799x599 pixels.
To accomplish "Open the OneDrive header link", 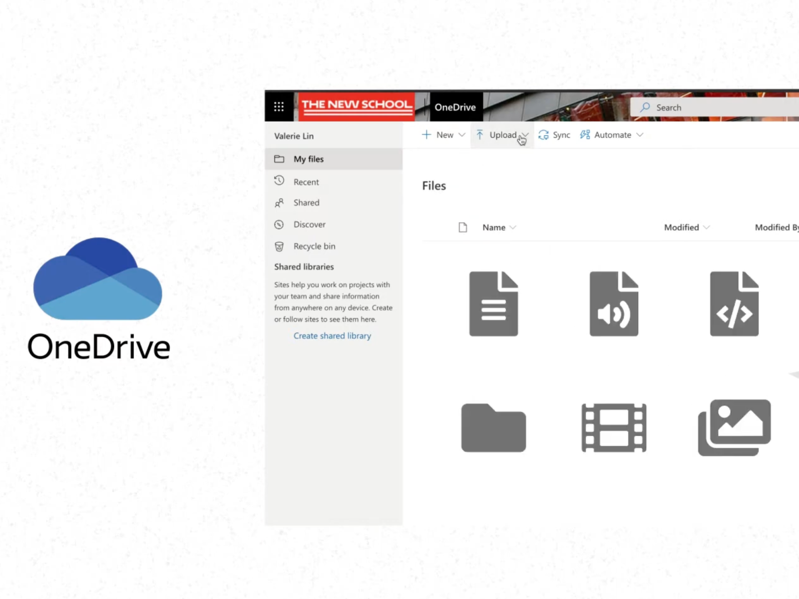I will coord(455,107).
